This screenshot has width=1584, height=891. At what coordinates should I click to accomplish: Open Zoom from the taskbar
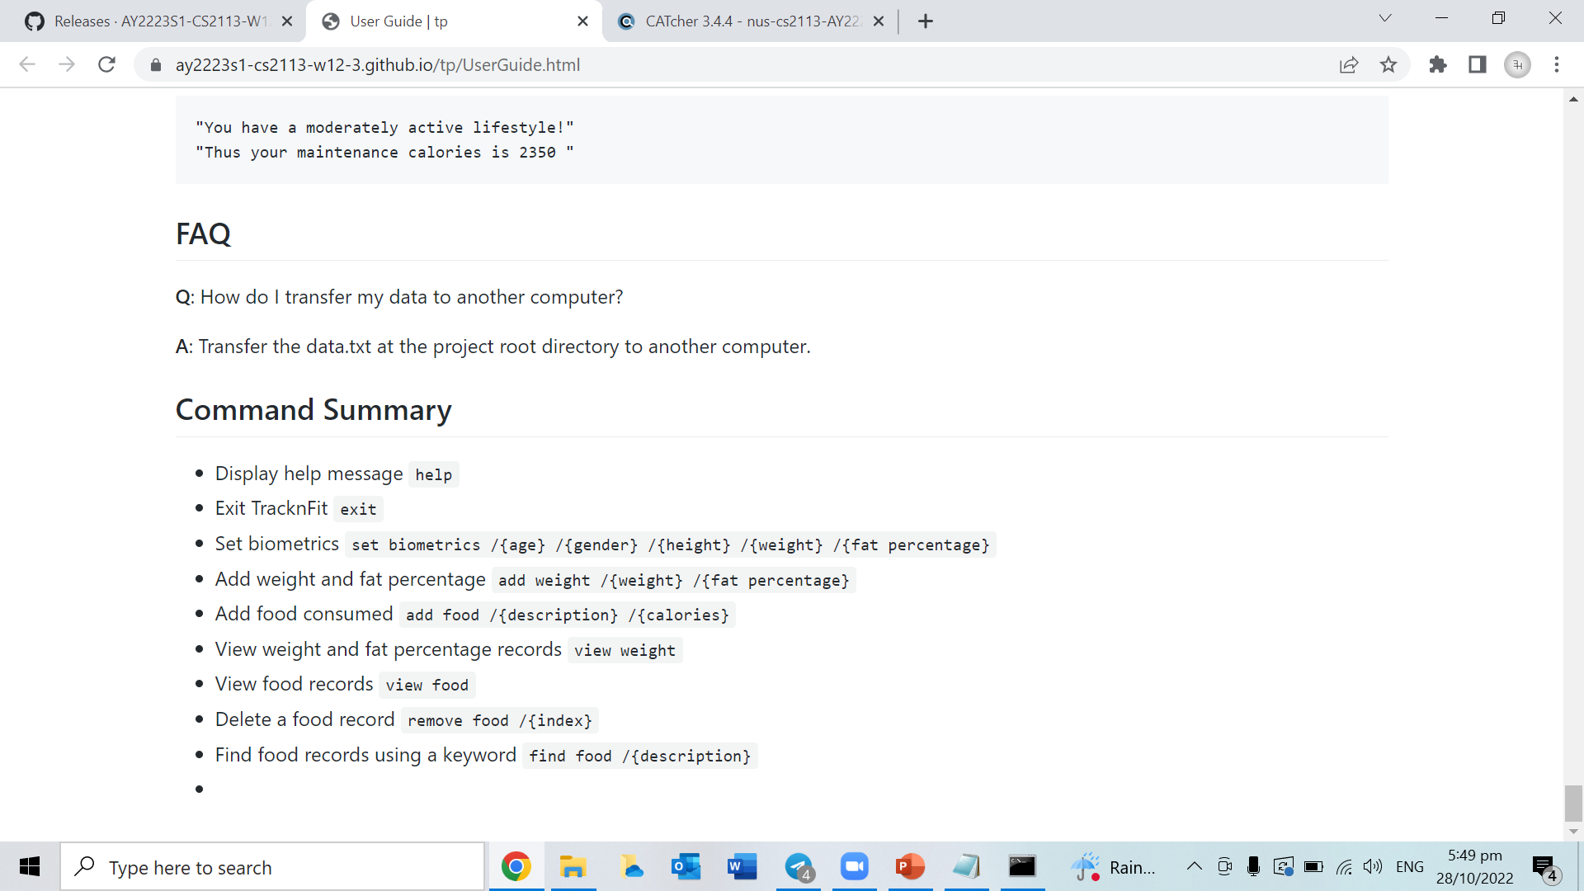click(855, 866)
